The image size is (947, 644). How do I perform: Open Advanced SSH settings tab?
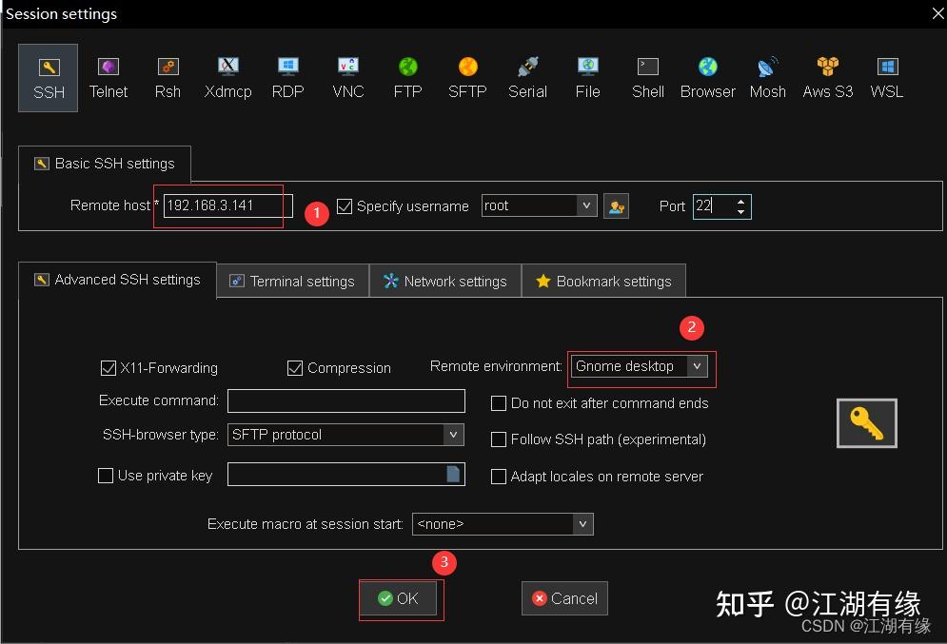coord(117,280)
